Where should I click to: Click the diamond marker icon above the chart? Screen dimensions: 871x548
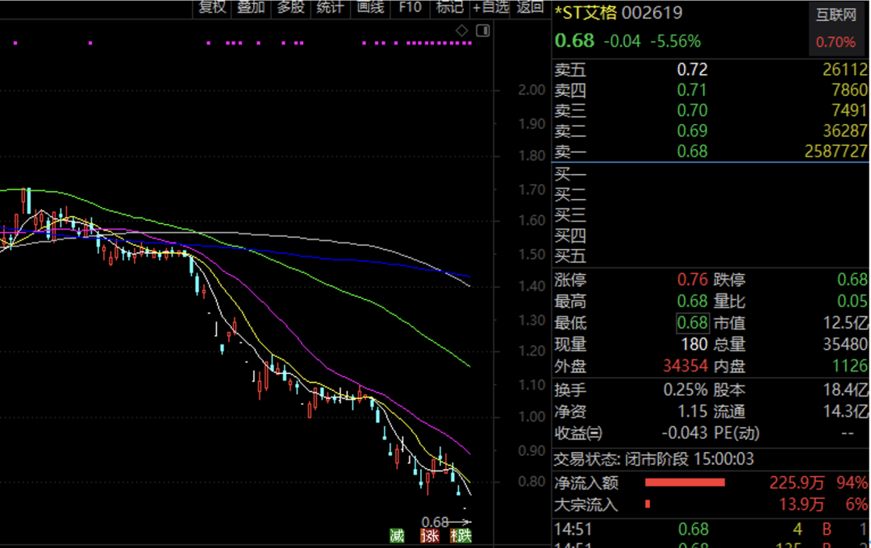(461, 31)
